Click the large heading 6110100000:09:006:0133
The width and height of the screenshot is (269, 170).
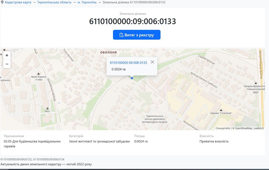point(132,21)
